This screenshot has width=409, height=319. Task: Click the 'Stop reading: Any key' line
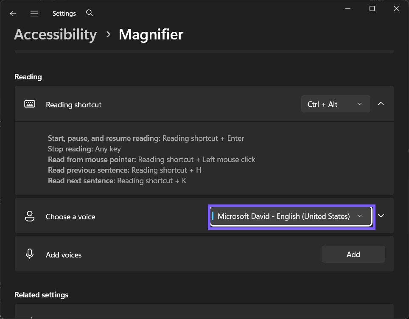tap(84, 149)
